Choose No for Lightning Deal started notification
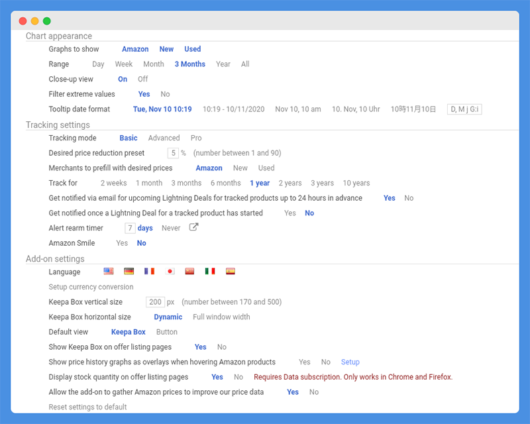Viewport: 530px width, 424px height. point(309,213)
